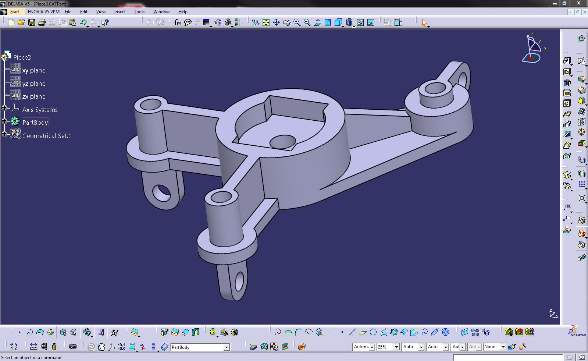Click the Design Table icon

pyautogui.click(x=206, y=23)
